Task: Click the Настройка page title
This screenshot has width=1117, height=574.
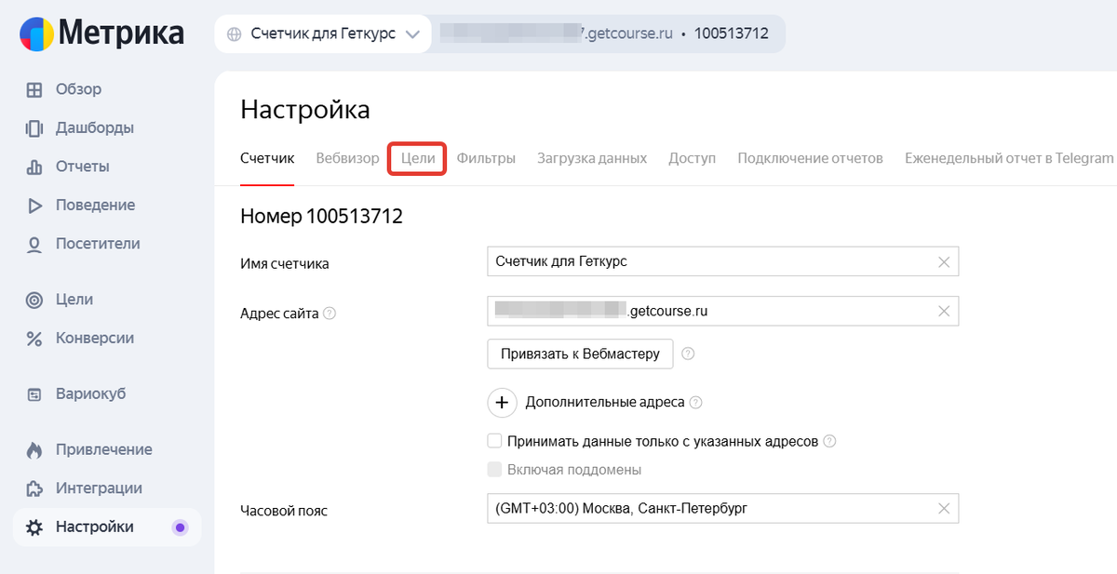Action: pos(305,110)
